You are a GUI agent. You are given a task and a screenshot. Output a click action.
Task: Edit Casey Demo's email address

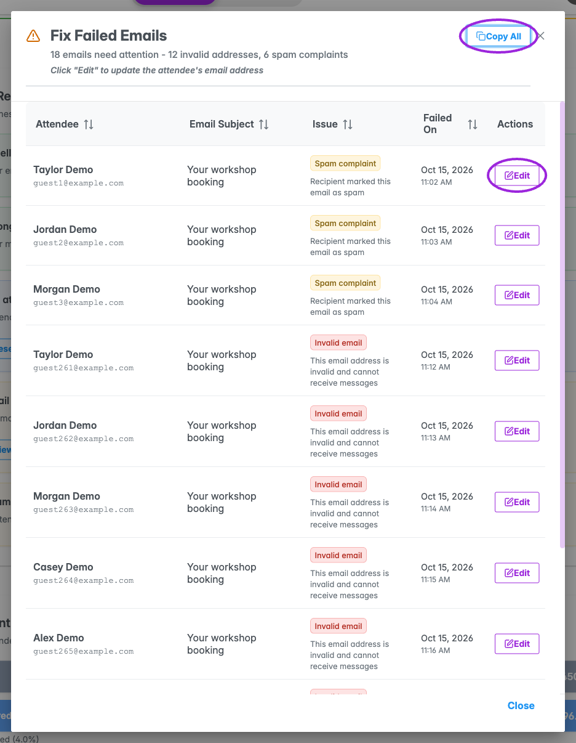pos(517,573)
